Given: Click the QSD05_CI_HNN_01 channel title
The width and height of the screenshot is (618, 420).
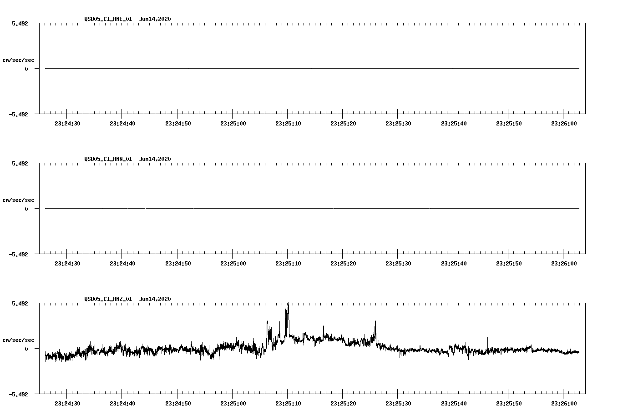Looking at the screenshot, I should [x=108, y=159].
